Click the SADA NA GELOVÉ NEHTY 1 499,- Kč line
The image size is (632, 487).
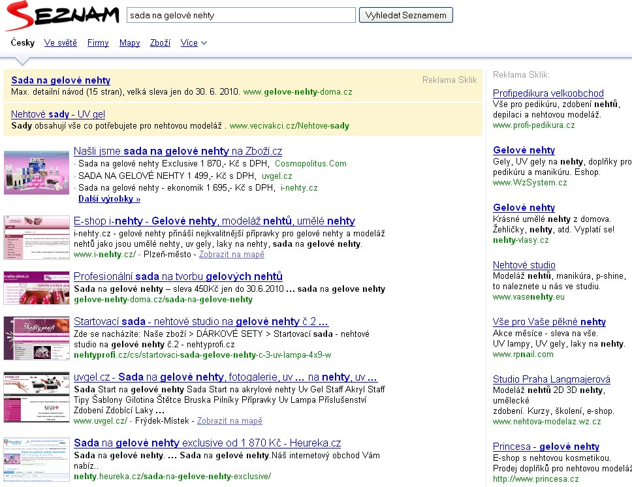[166, 176]
